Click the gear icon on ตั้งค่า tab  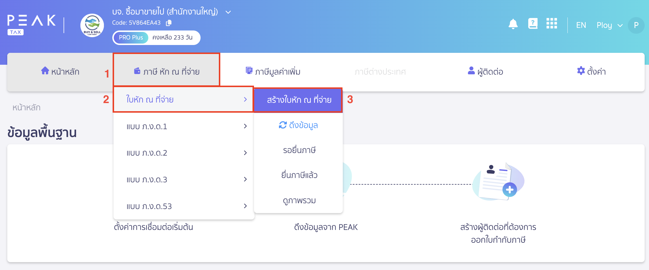[581, 71]
